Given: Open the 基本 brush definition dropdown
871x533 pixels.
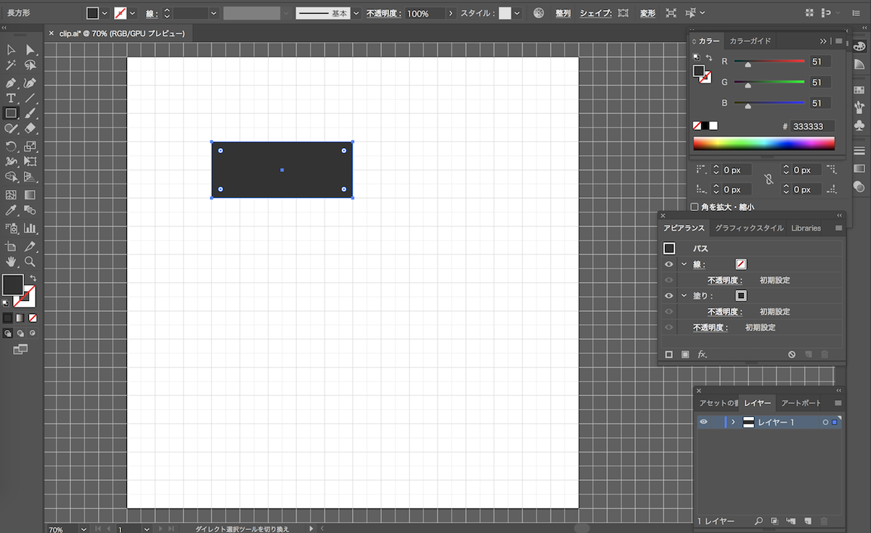Looking at the screenshot, I should (x=356, y=14).
